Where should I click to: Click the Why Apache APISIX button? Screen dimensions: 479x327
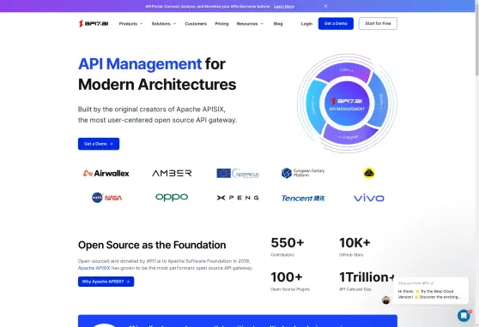pyautogui.click(x=106, y=282)
